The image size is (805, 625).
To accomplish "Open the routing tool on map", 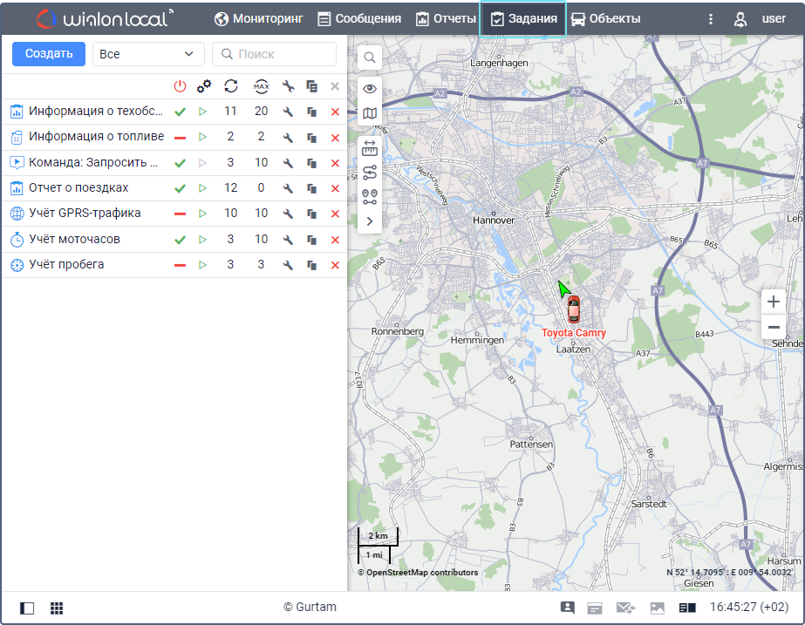I will pyautogui.click(x=370, y=173).
